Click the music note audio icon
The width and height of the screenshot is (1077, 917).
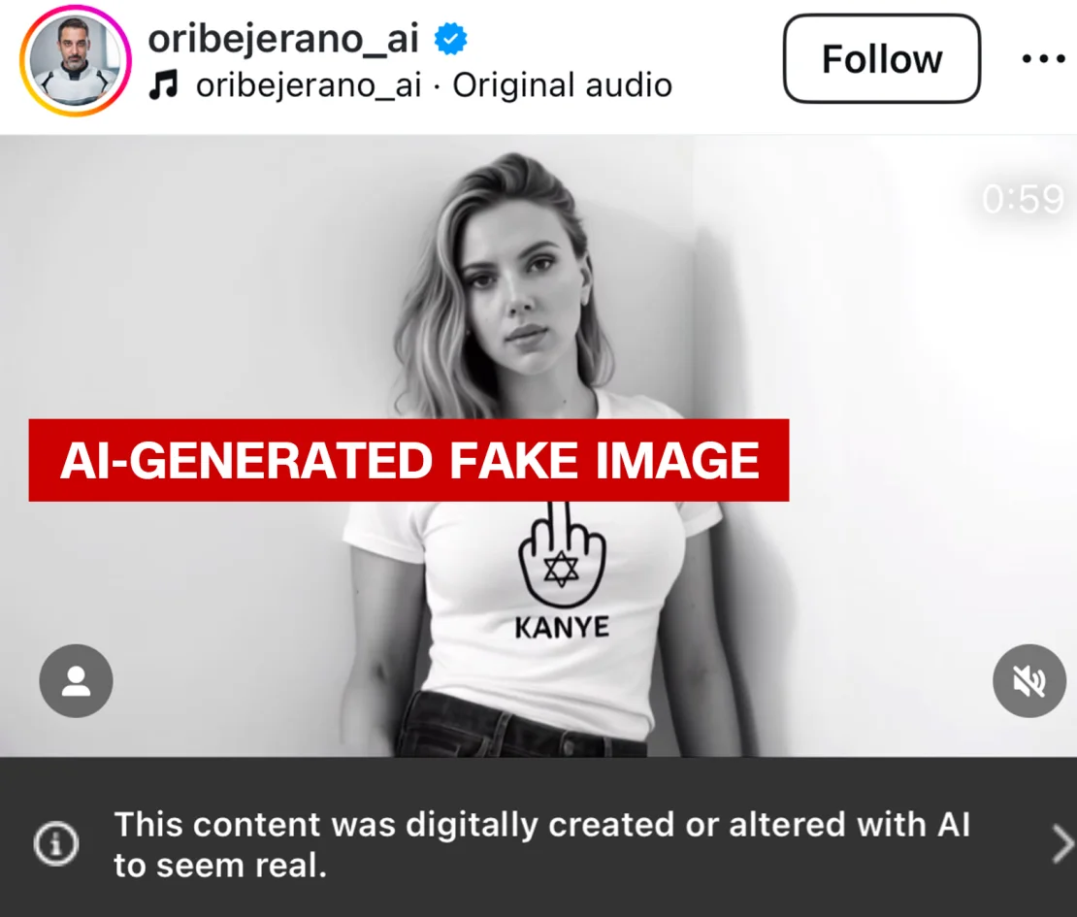coord(163,85)
